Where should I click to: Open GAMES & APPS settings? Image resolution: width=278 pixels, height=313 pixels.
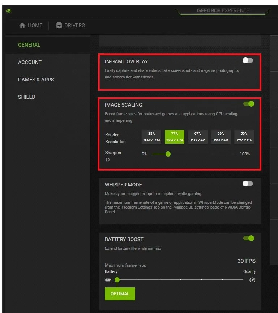coord(36,80)
